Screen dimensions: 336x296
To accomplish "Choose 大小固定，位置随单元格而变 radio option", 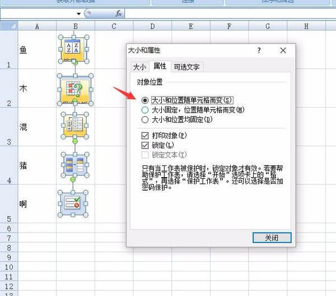I will (145, 110).
